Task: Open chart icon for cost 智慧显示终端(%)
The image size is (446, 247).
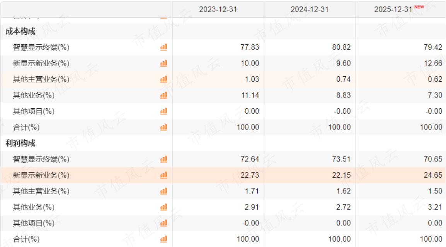Action: [x=163, y=47]
